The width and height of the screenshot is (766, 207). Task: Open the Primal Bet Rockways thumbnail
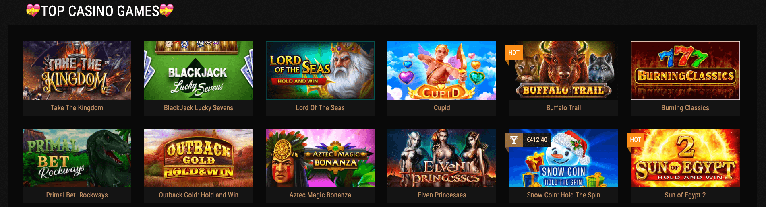77,158
